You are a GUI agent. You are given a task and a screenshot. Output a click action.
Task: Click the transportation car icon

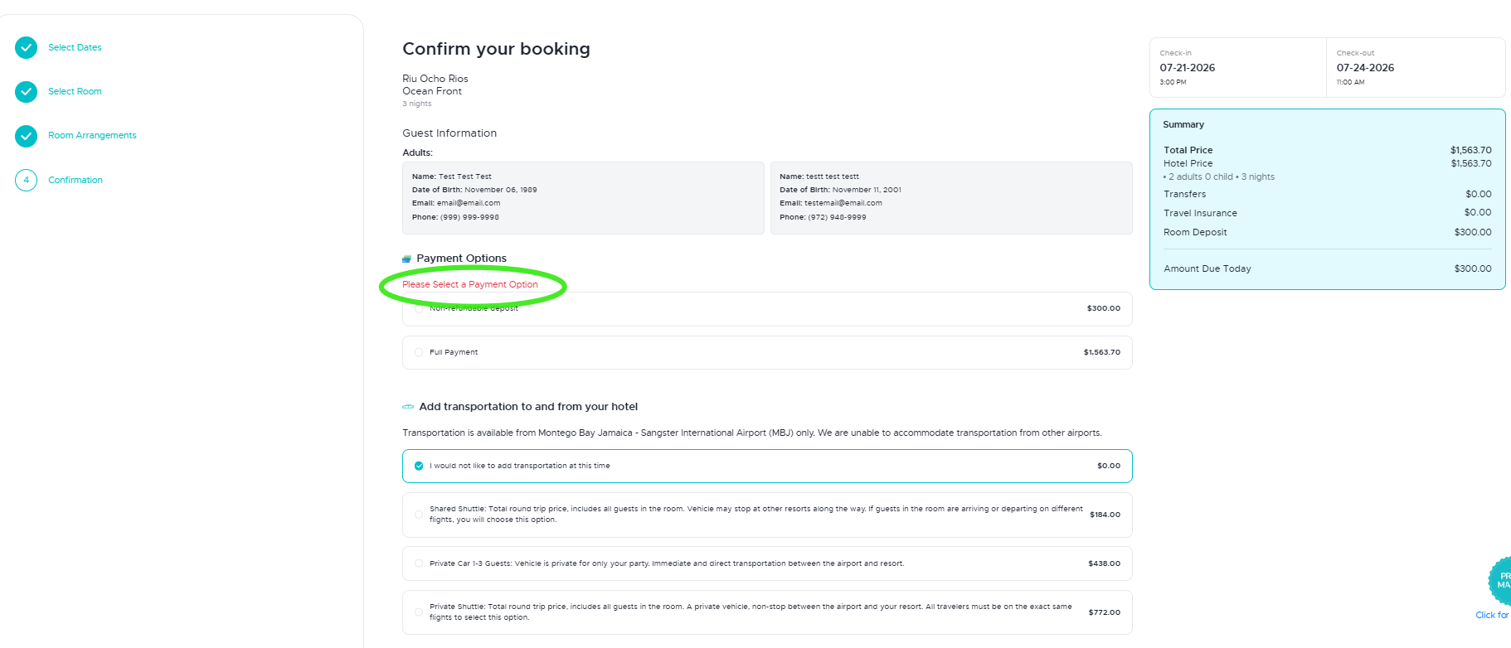(x=408, y=407)
